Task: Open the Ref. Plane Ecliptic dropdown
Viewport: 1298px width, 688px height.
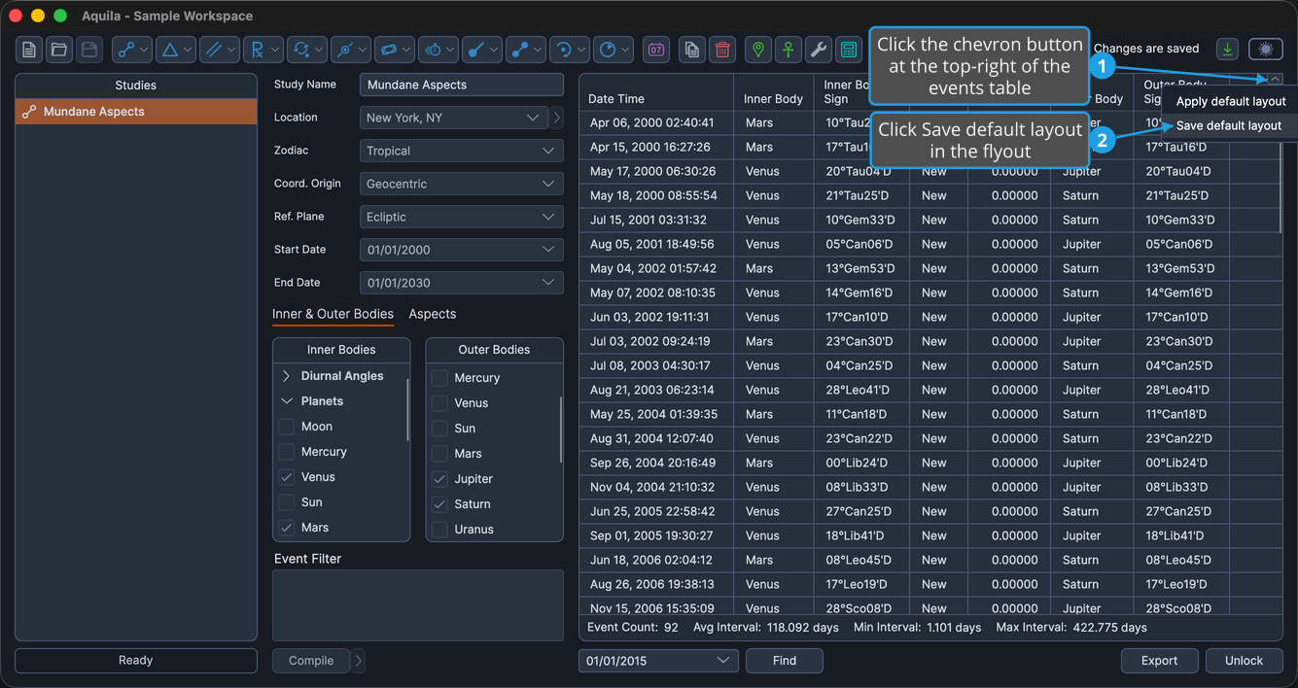Action: click(461, 217)
